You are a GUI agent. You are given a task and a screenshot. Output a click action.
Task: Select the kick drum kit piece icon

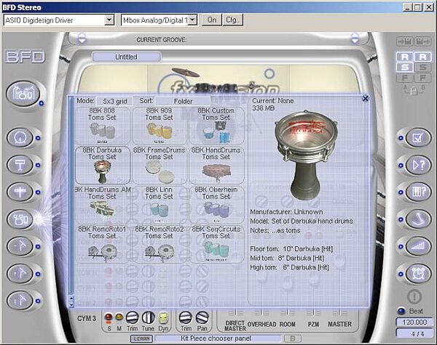(x=20, y=137)
